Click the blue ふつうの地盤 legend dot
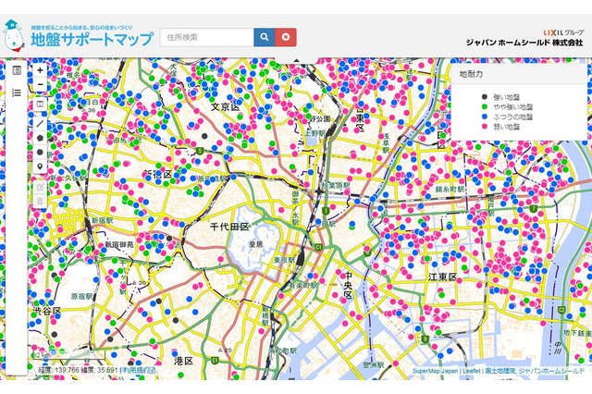The width and height of the screenshot is (592, 394). point(485,117)
